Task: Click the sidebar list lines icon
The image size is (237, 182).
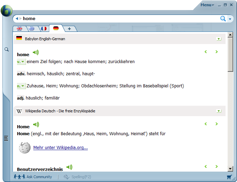Action: [x=6, y=138]
